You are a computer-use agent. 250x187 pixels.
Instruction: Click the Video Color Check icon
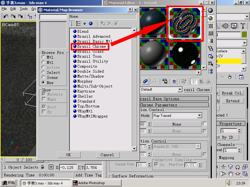[x=211, y=41]
